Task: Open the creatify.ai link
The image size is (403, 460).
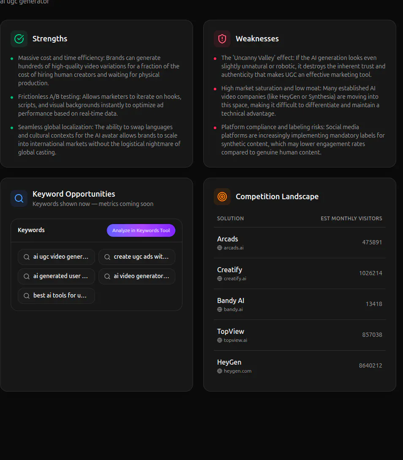Action: 235,279
